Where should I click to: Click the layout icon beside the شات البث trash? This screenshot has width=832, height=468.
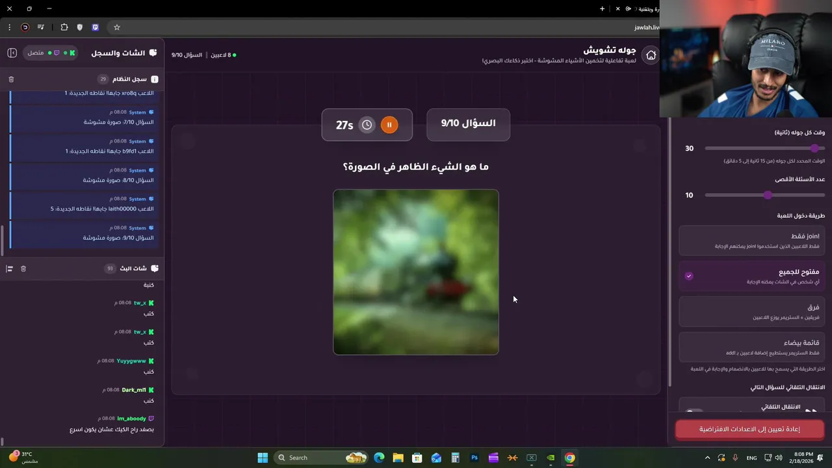(9, 268)
